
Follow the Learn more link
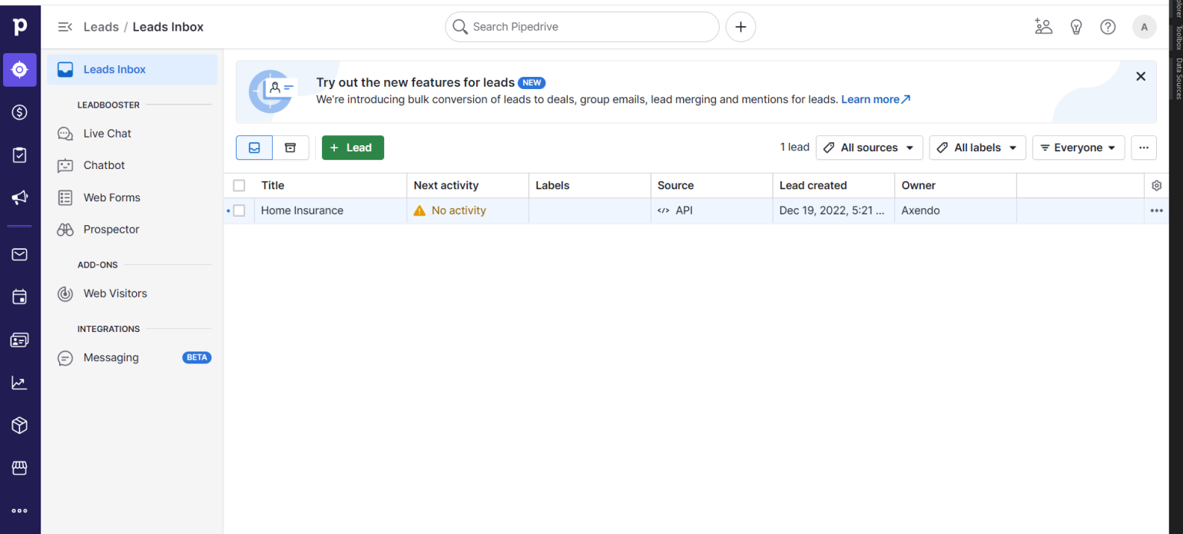876,99
